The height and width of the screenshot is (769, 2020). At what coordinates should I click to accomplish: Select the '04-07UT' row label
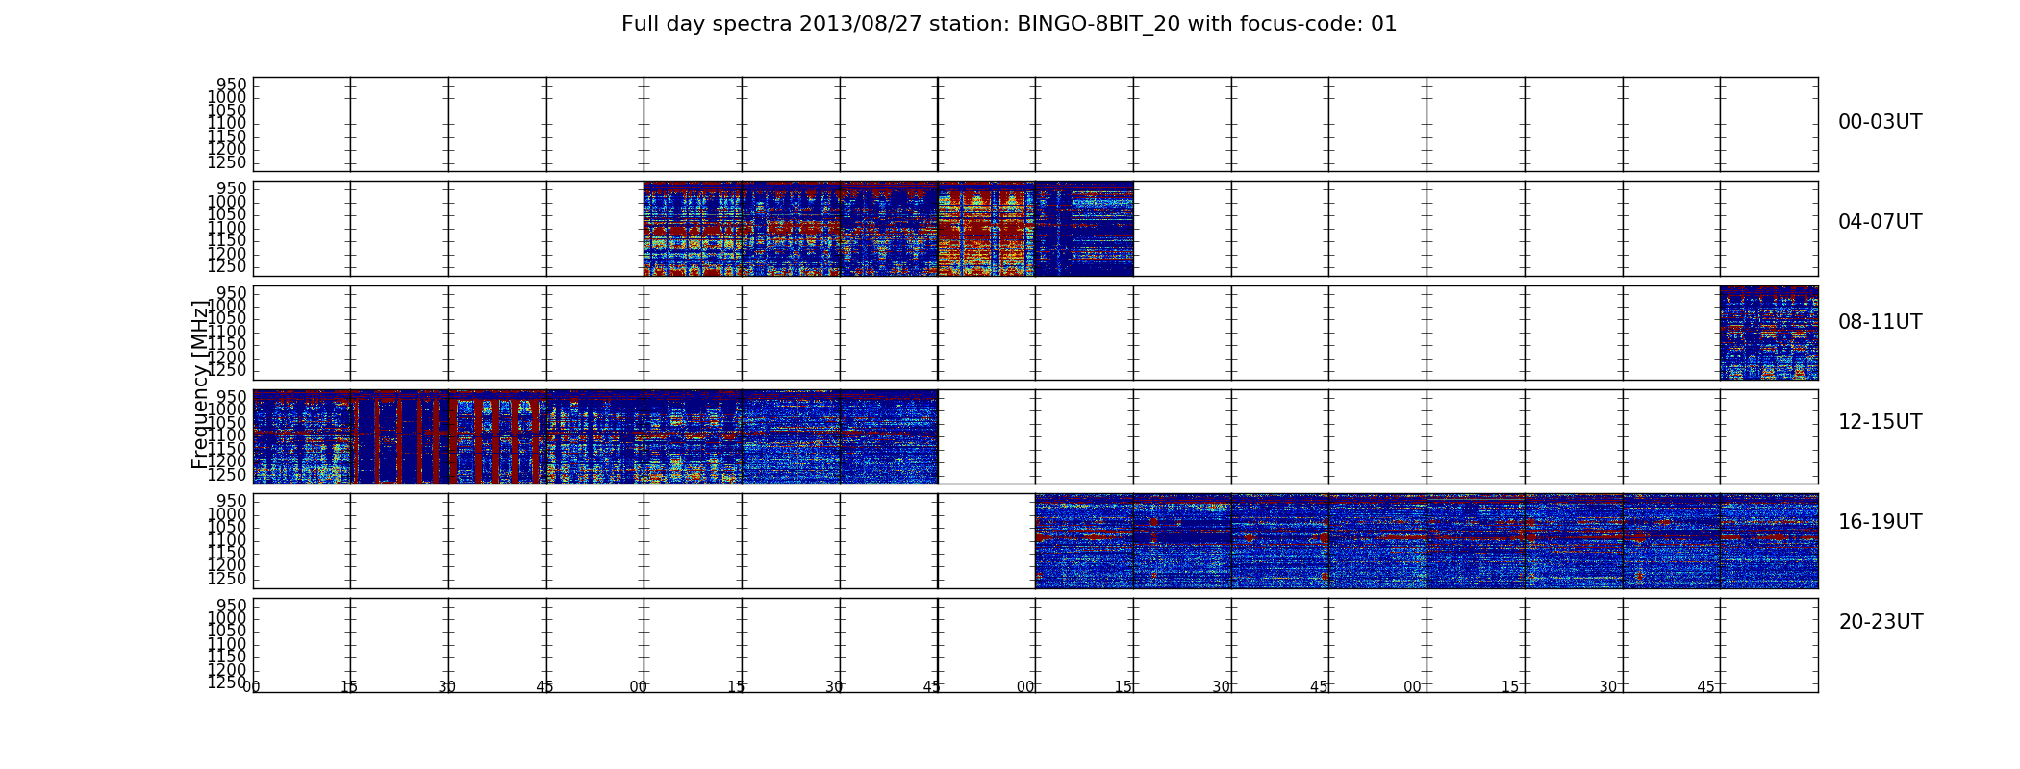point(1880,222)
